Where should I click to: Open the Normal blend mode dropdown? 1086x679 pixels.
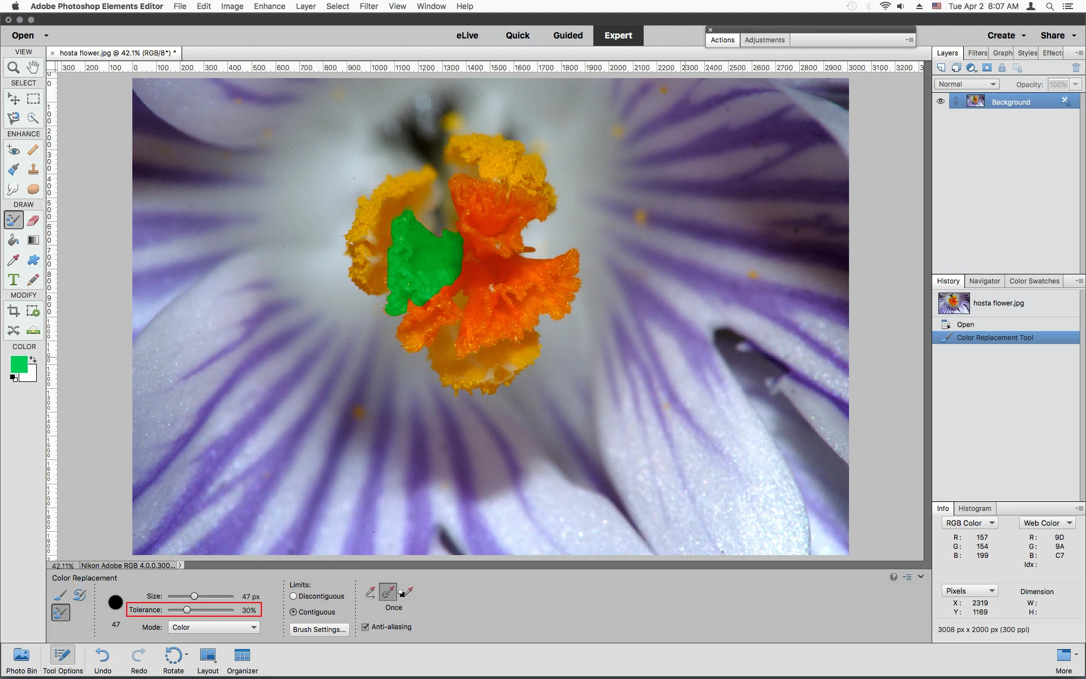pos(966,84)
